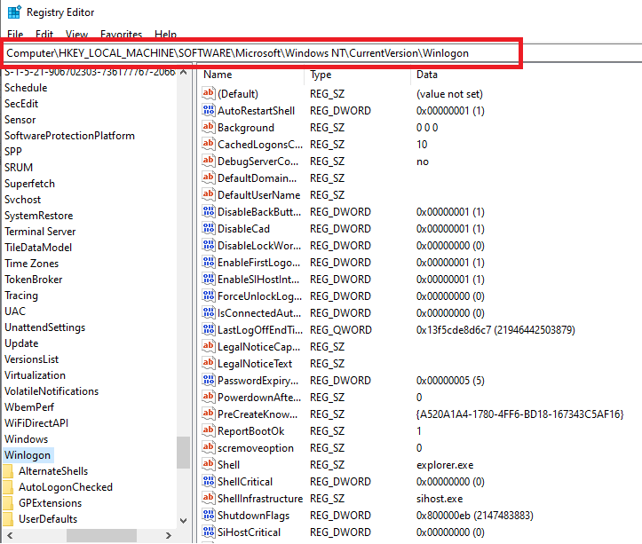
Task: Select the Winlogon key in the tree
Action: tap(28, 455)
